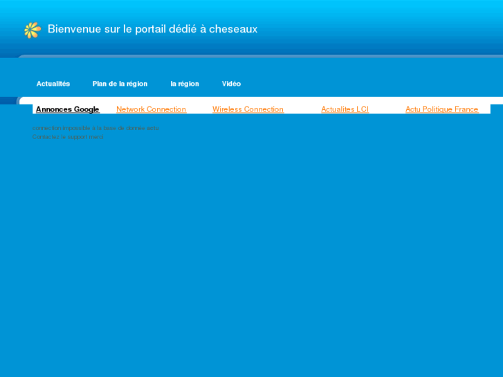
Task: Click the Bienvenue sur le portail heading
Action: click(x=153, y=29)
